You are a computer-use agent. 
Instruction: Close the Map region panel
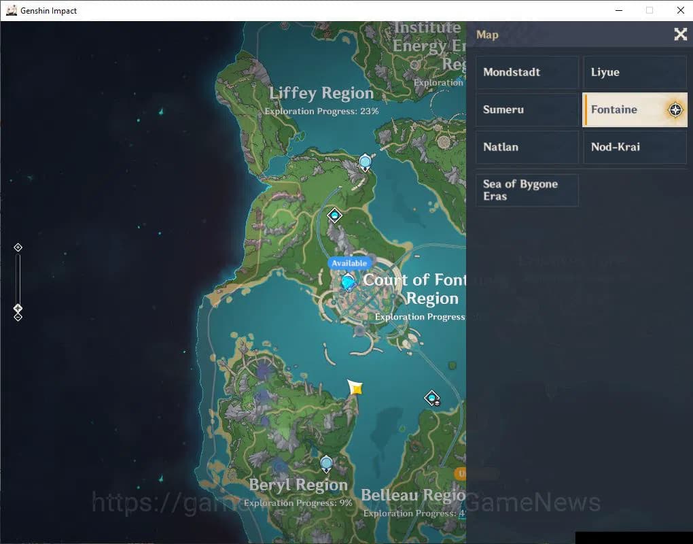pyautogui.click(x=680, y=34)
